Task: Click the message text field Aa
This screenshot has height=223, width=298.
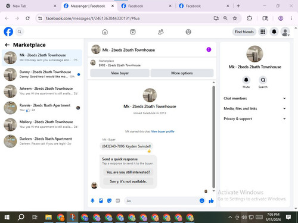Action: pos(161,201)
